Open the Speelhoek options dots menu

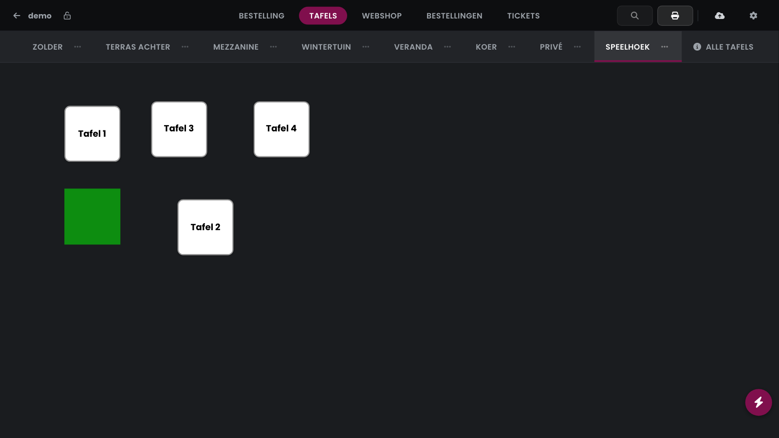[x=665, y=47]
